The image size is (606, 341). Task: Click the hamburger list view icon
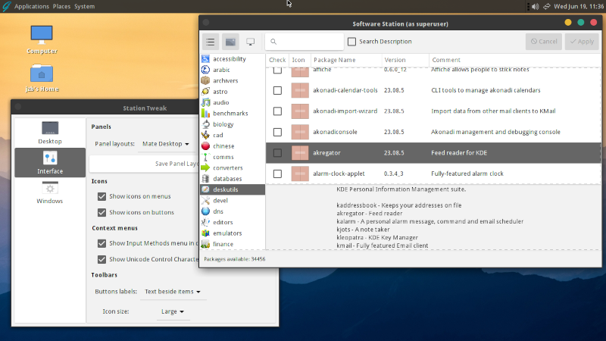(211, 42)
